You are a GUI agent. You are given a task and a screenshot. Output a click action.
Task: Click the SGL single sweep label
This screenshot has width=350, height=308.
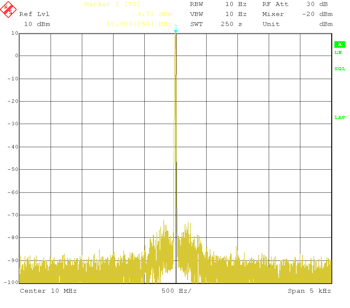click(x=340, y=69)
